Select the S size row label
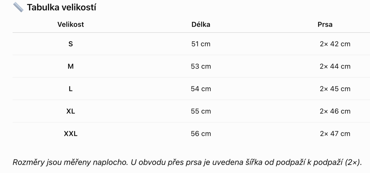The width and height of the screenshot is (370, 173). coord(71,44)
